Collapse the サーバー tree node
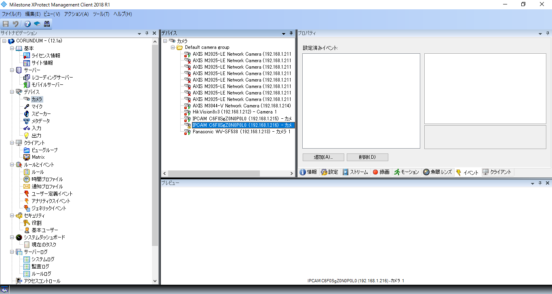The width and height of the screenshot is (552, 294). (x=12, y=70)
